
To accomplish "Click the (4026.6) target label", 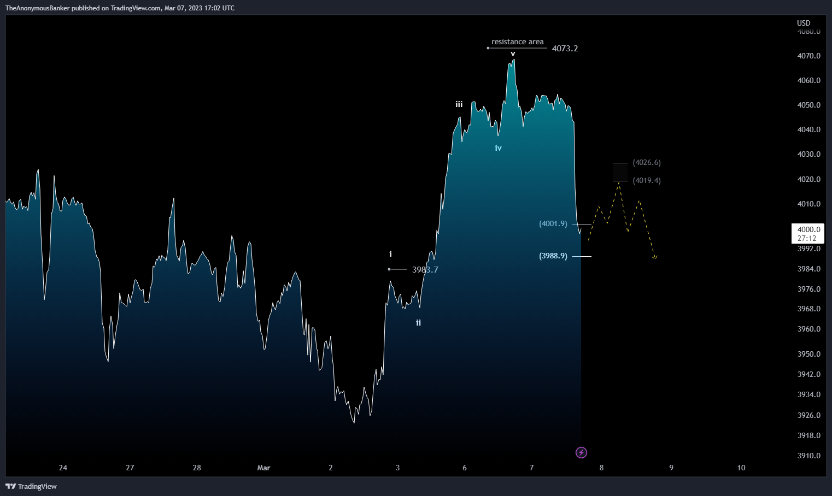I will point(647,162).
